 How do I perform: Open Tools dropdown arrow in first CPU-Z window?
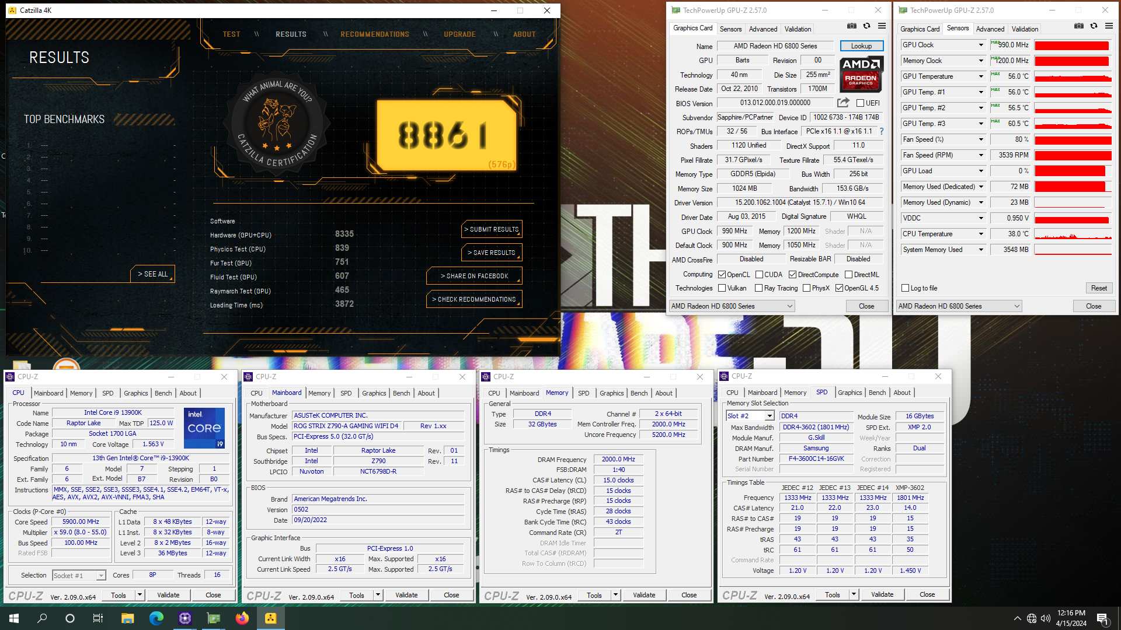(140, 595)
